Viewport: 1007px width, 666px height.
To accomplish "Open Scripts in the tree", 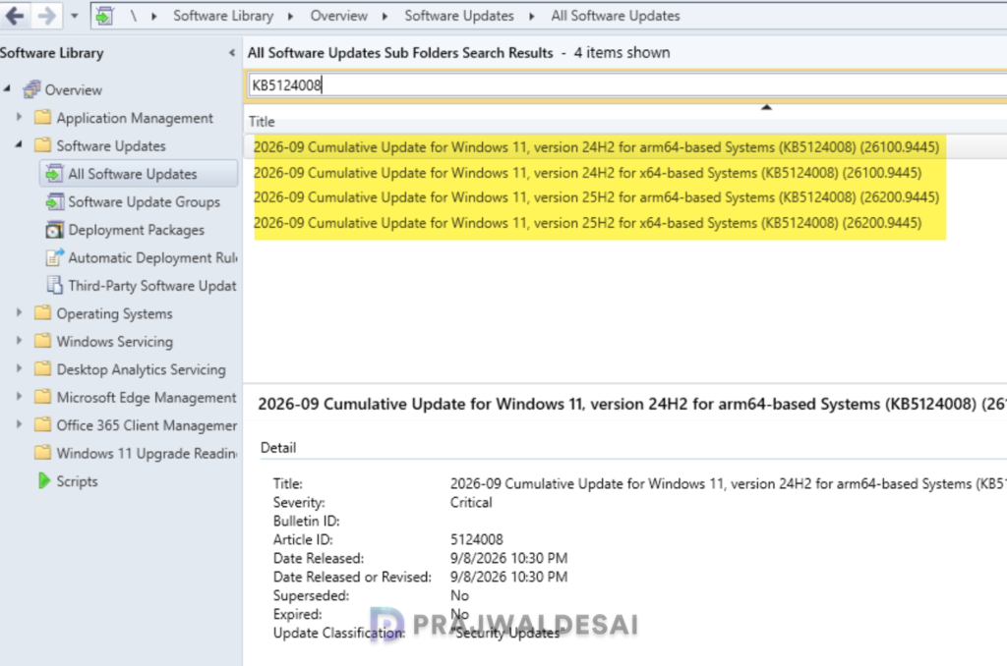I will point(77,481).
